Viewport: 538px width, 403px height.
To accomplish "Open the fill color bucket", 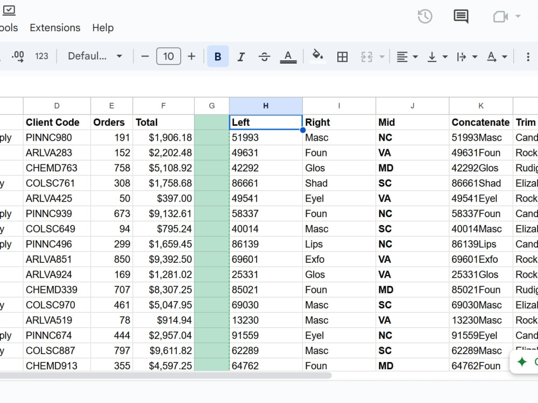I will pyautogui.click(x=318, y=56).
